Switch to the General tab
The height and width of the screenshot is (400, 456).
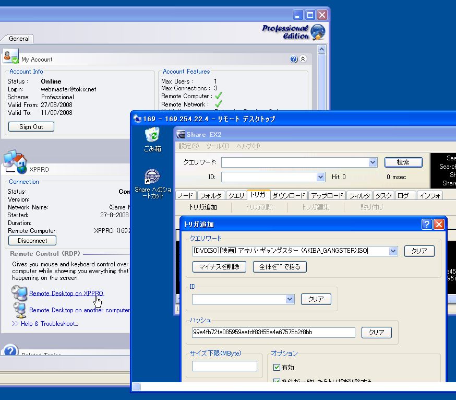point(19,39)
